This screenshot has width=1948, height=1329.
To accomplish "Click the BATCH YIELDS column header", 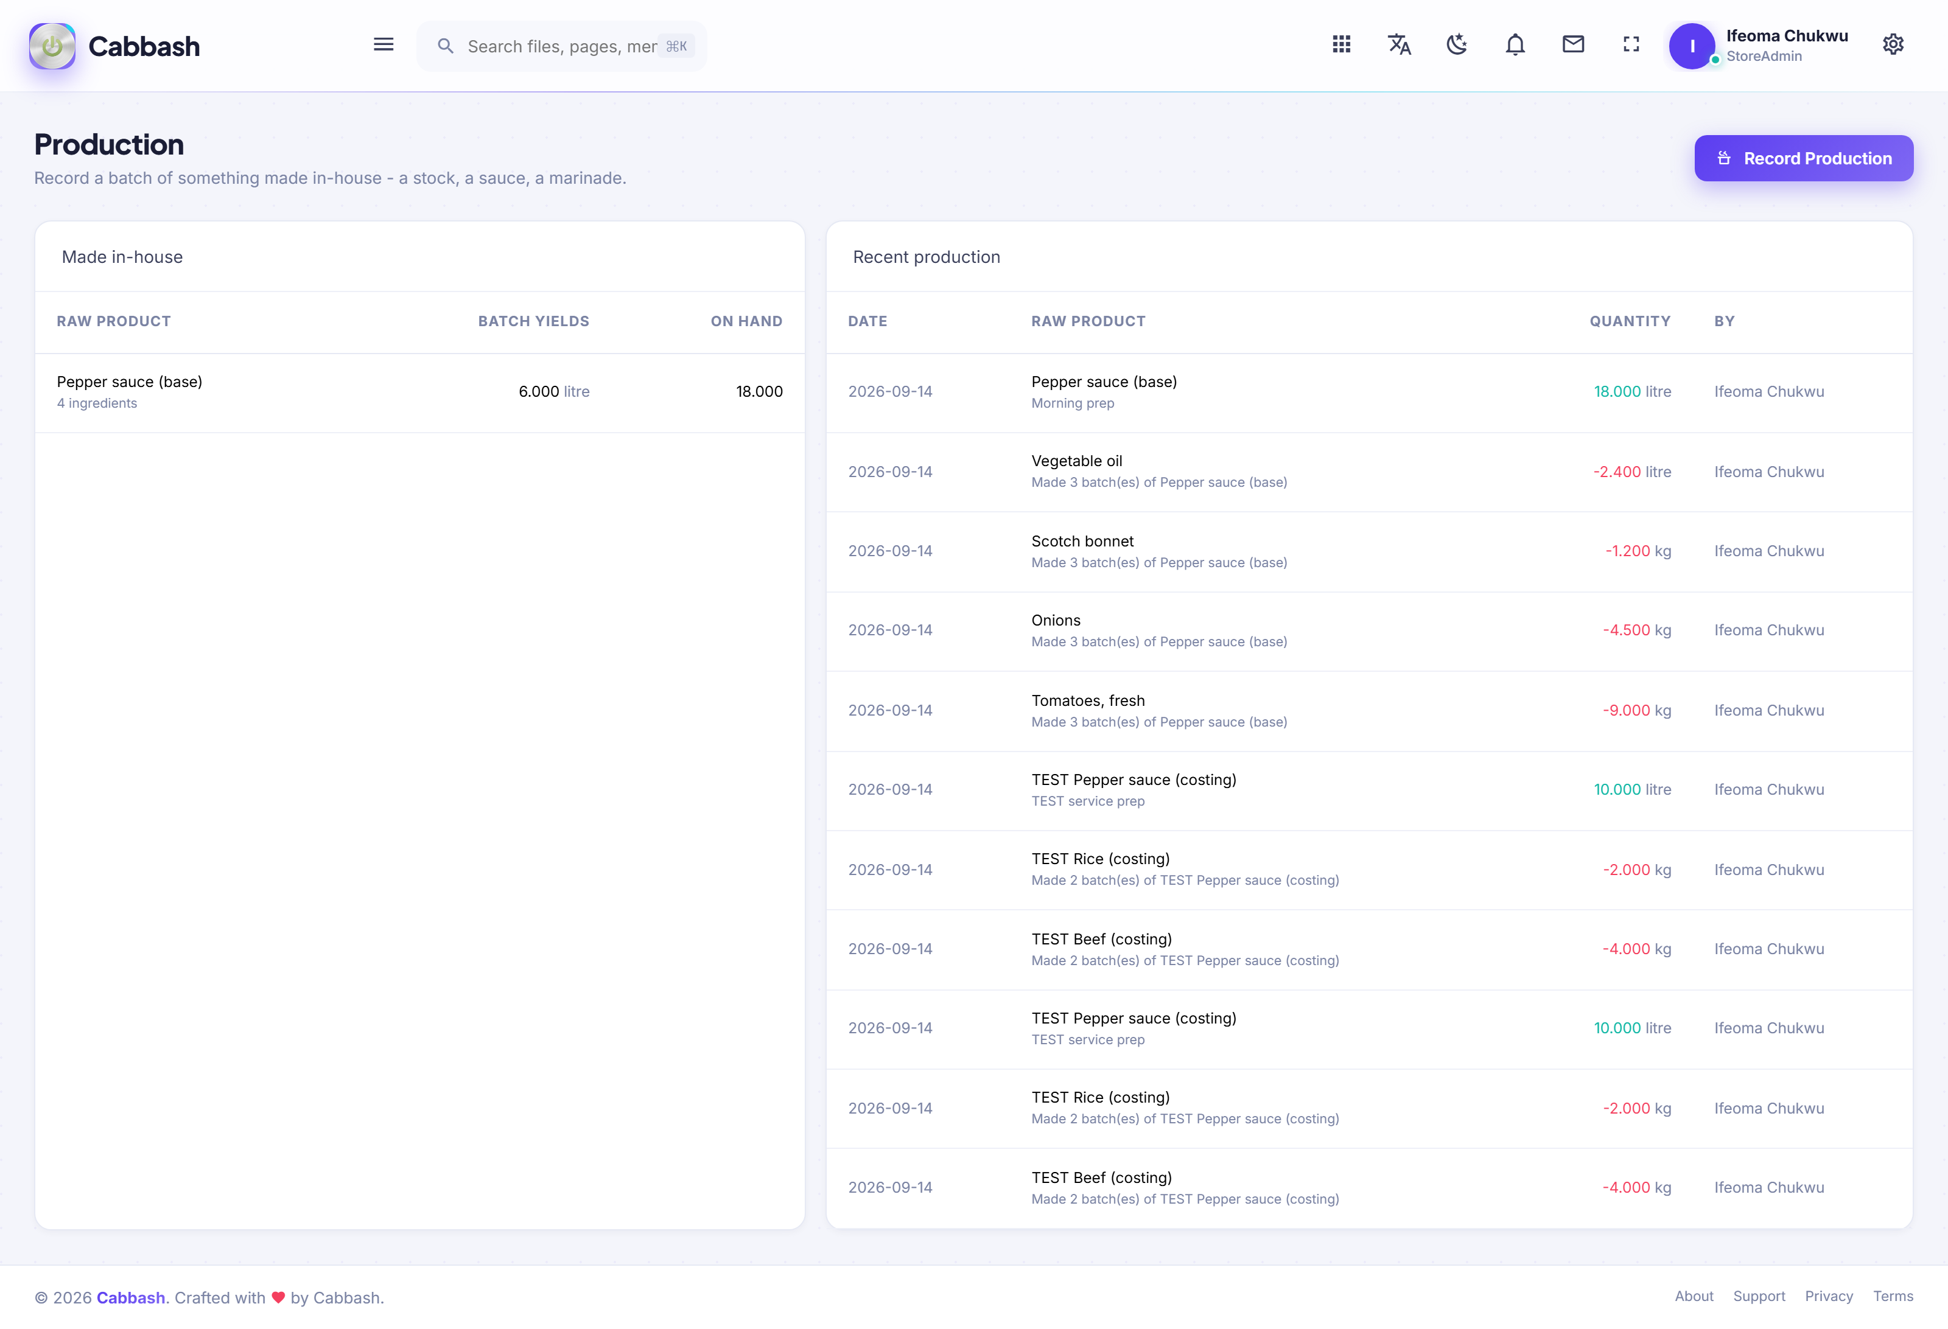I will click(533, 321).
